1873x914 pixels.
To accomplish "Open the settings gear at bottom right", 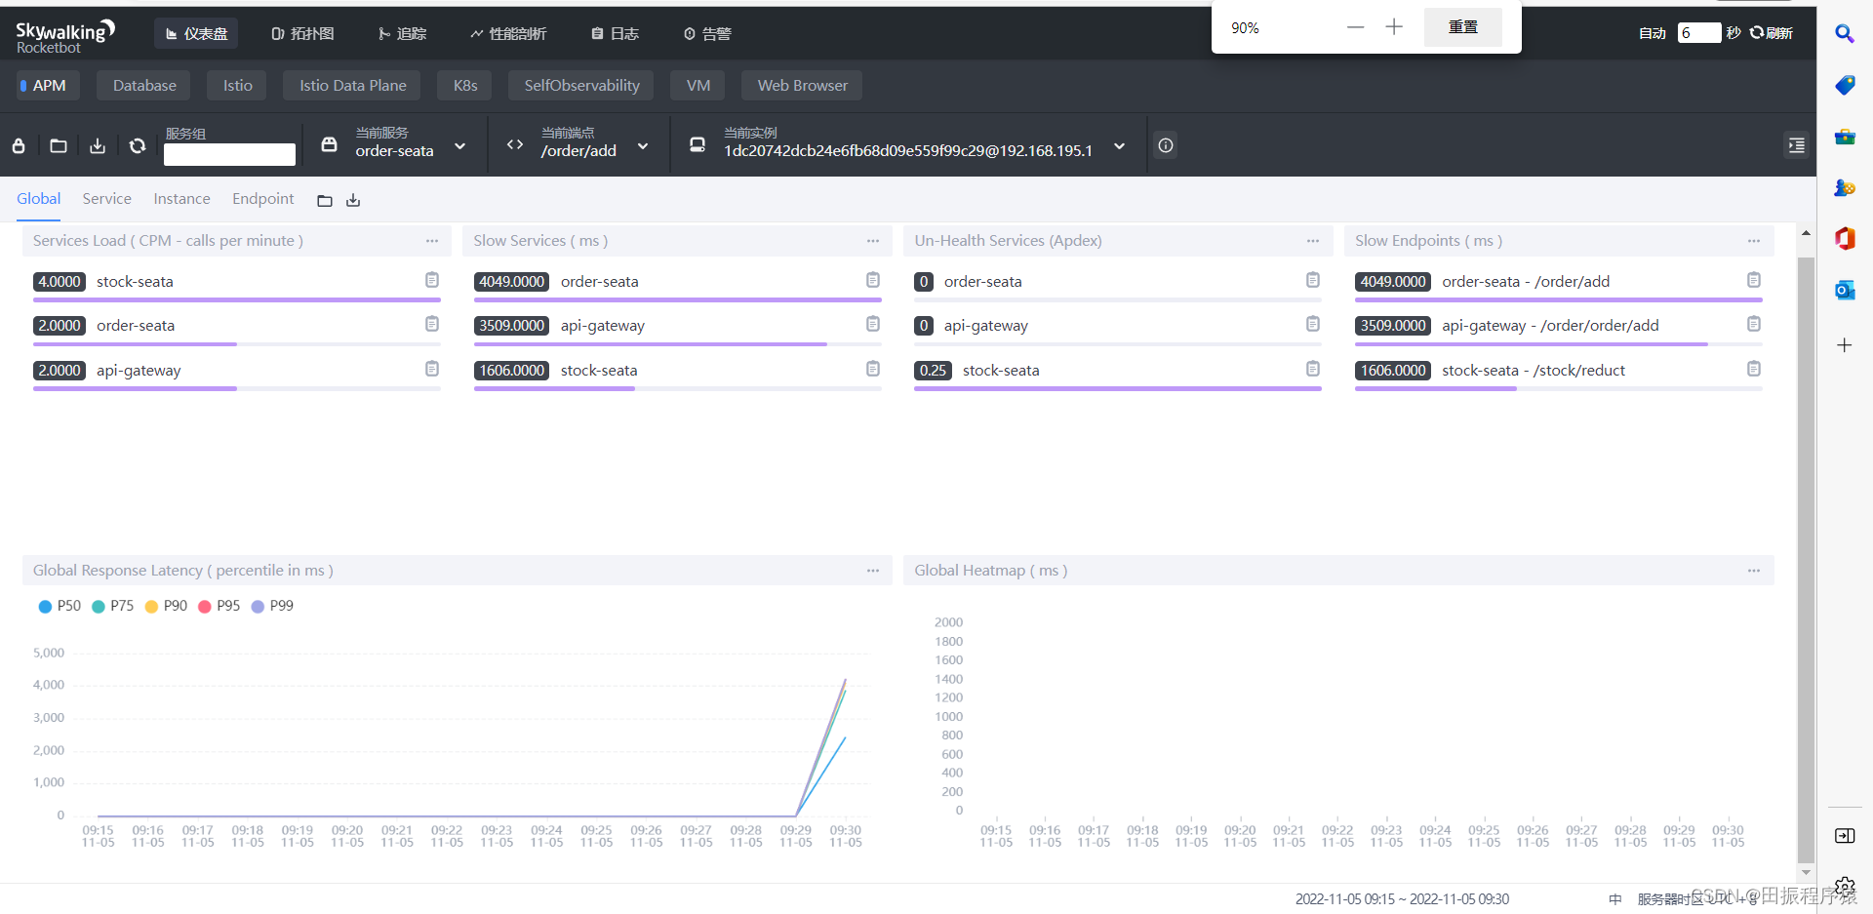I will pyautogui.click(x=1845, y=887).
